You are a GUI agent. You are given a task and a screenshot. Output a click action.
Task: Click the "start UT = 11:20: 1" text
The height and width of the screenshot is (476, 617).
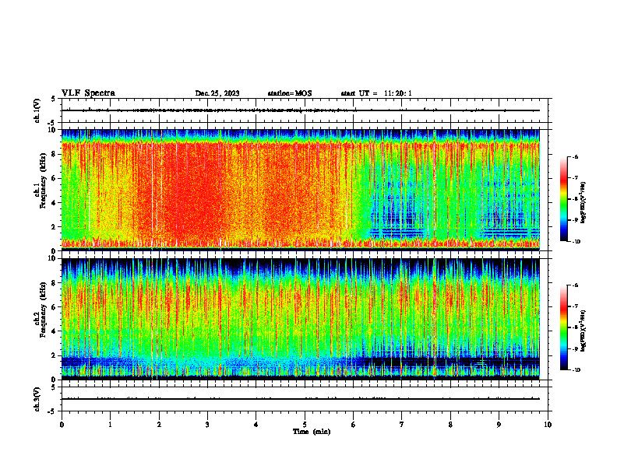click(376, 93)
